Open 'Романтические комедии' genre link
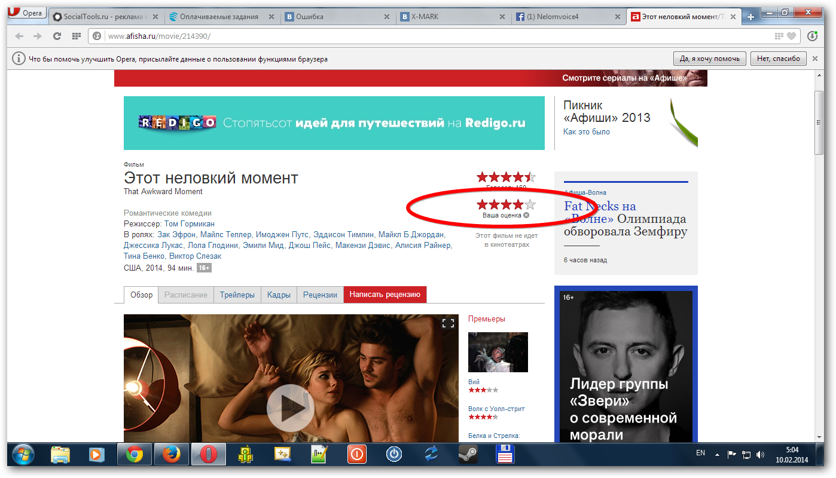Image resolution: width=836 pixels, height=478 pixels. (167, 213)
